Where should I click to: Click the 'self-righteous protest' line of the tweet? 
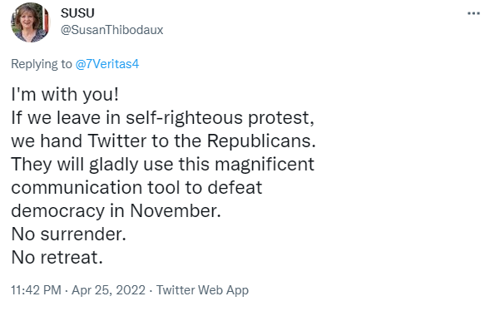pyautogui.click(x=162, y=117)
